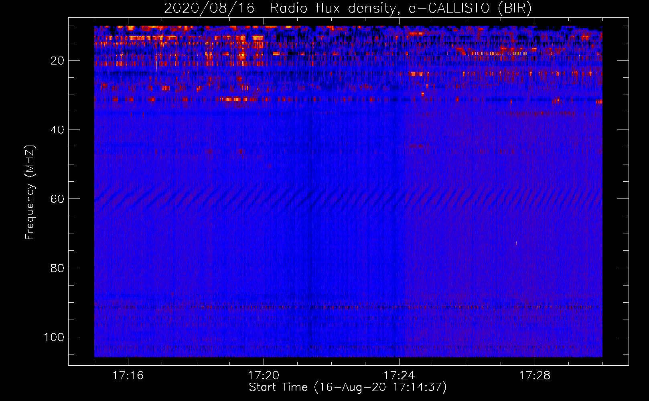
Task: Click the 17:16 time tick label
Action: click(128, 376)
